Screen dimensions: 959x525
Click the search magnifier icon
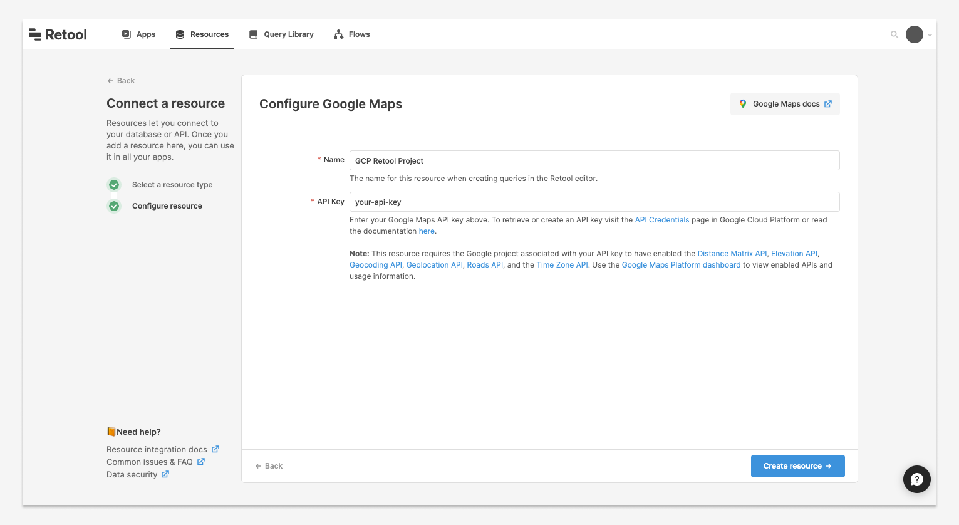[x=894, y=34]
